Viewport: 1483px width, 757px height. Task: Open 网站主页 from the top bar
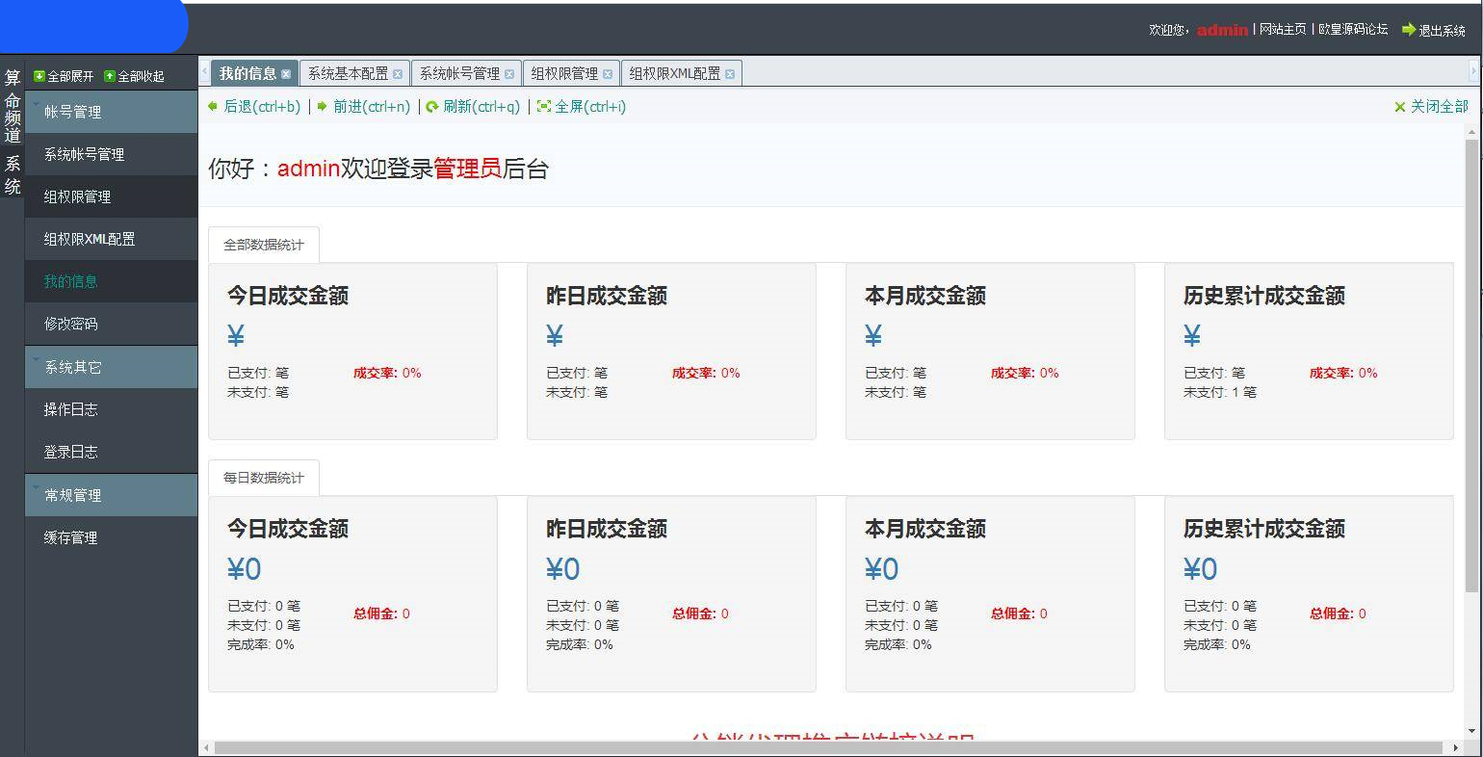point(1283,30)
